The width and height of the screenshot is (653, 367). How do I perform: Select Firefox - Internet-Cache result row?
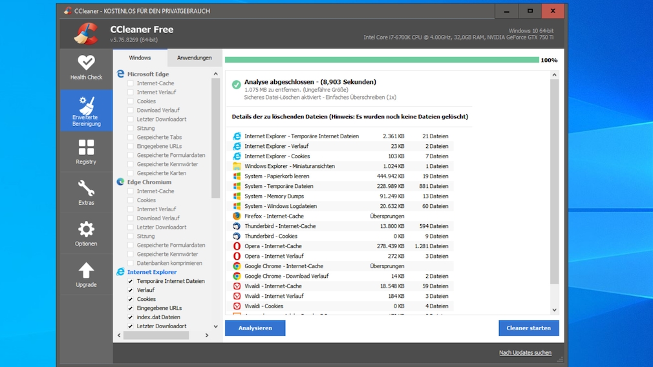(340, 216)
